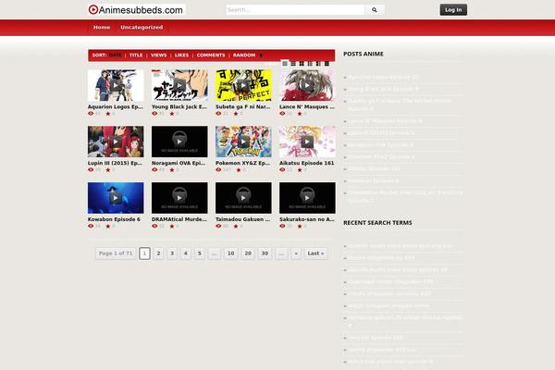Go to the Last » page
This screenshot has width=555, height=370.
coord(315,253)
